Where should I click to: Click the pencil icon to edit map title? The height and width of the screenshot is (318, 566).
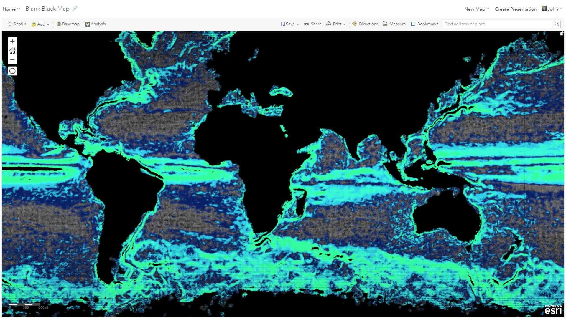click(75, 9)
